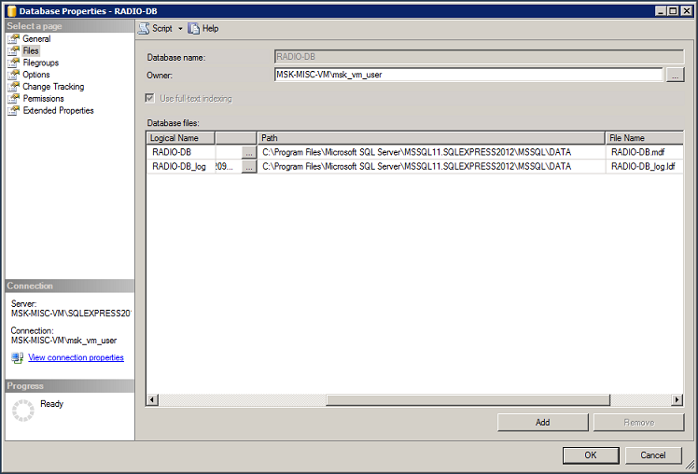Click the horizontal scrollbar thumb
This screenshot has width=698, height=474.
click(x=468, y=400)
